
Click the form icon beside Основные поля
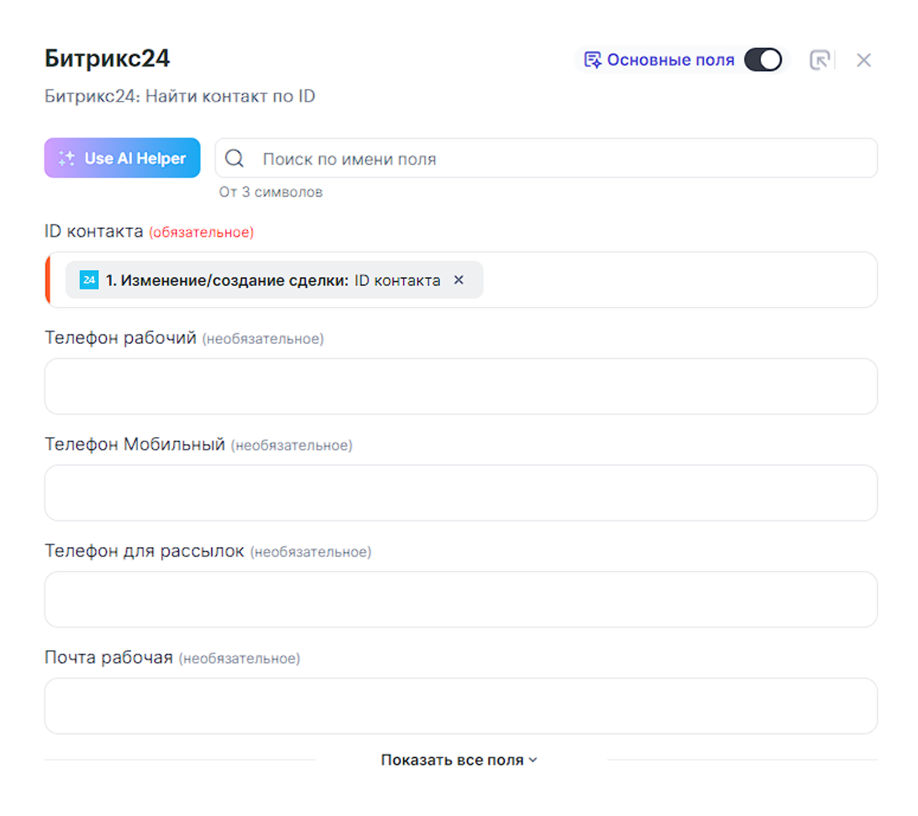coord(592,60)
